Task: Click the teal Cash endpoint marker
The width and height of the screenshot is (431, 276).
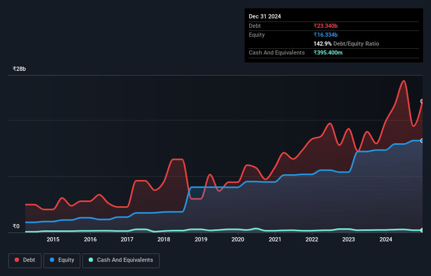Action: [422, 230]
